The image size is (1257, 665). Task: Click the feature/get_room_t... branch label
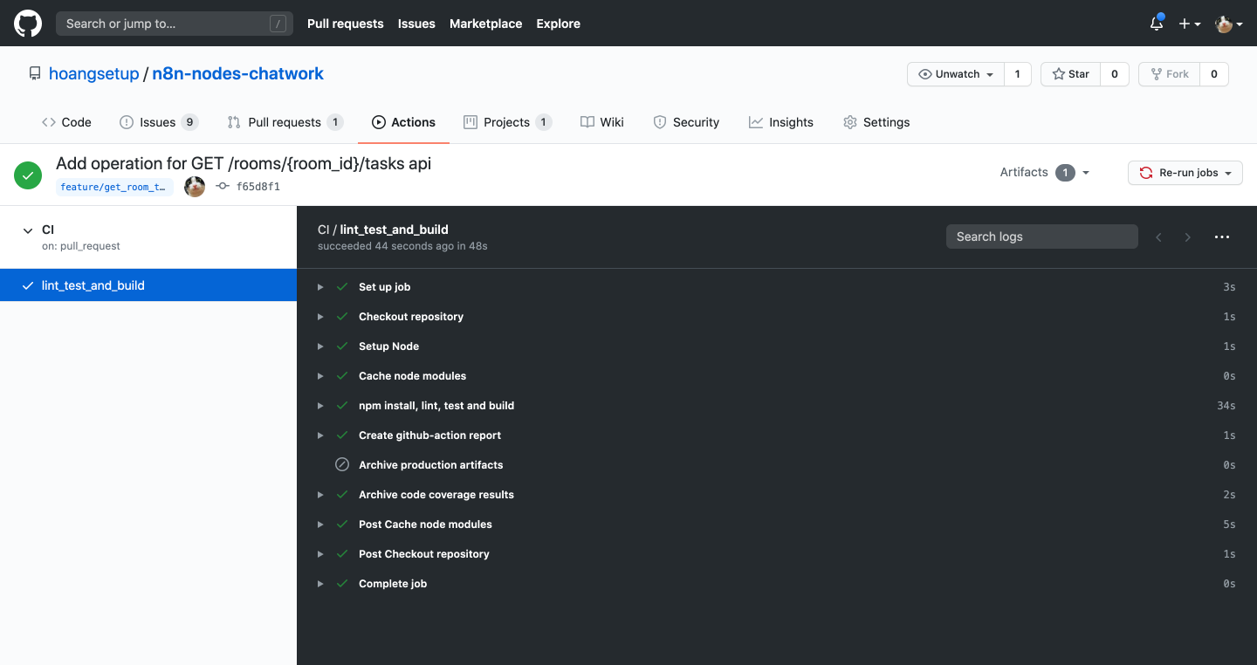pyautogui.click(x=114, y=187)
